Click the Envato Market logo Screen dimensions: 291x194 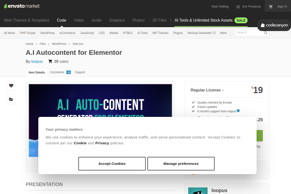[x=22, y=6]
